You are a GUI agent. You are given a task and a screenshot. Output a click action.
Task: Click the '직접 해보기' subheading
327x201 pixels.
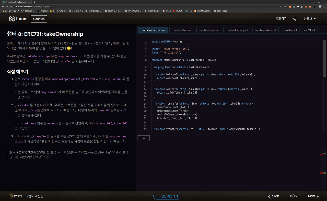(x=17, y=72)
